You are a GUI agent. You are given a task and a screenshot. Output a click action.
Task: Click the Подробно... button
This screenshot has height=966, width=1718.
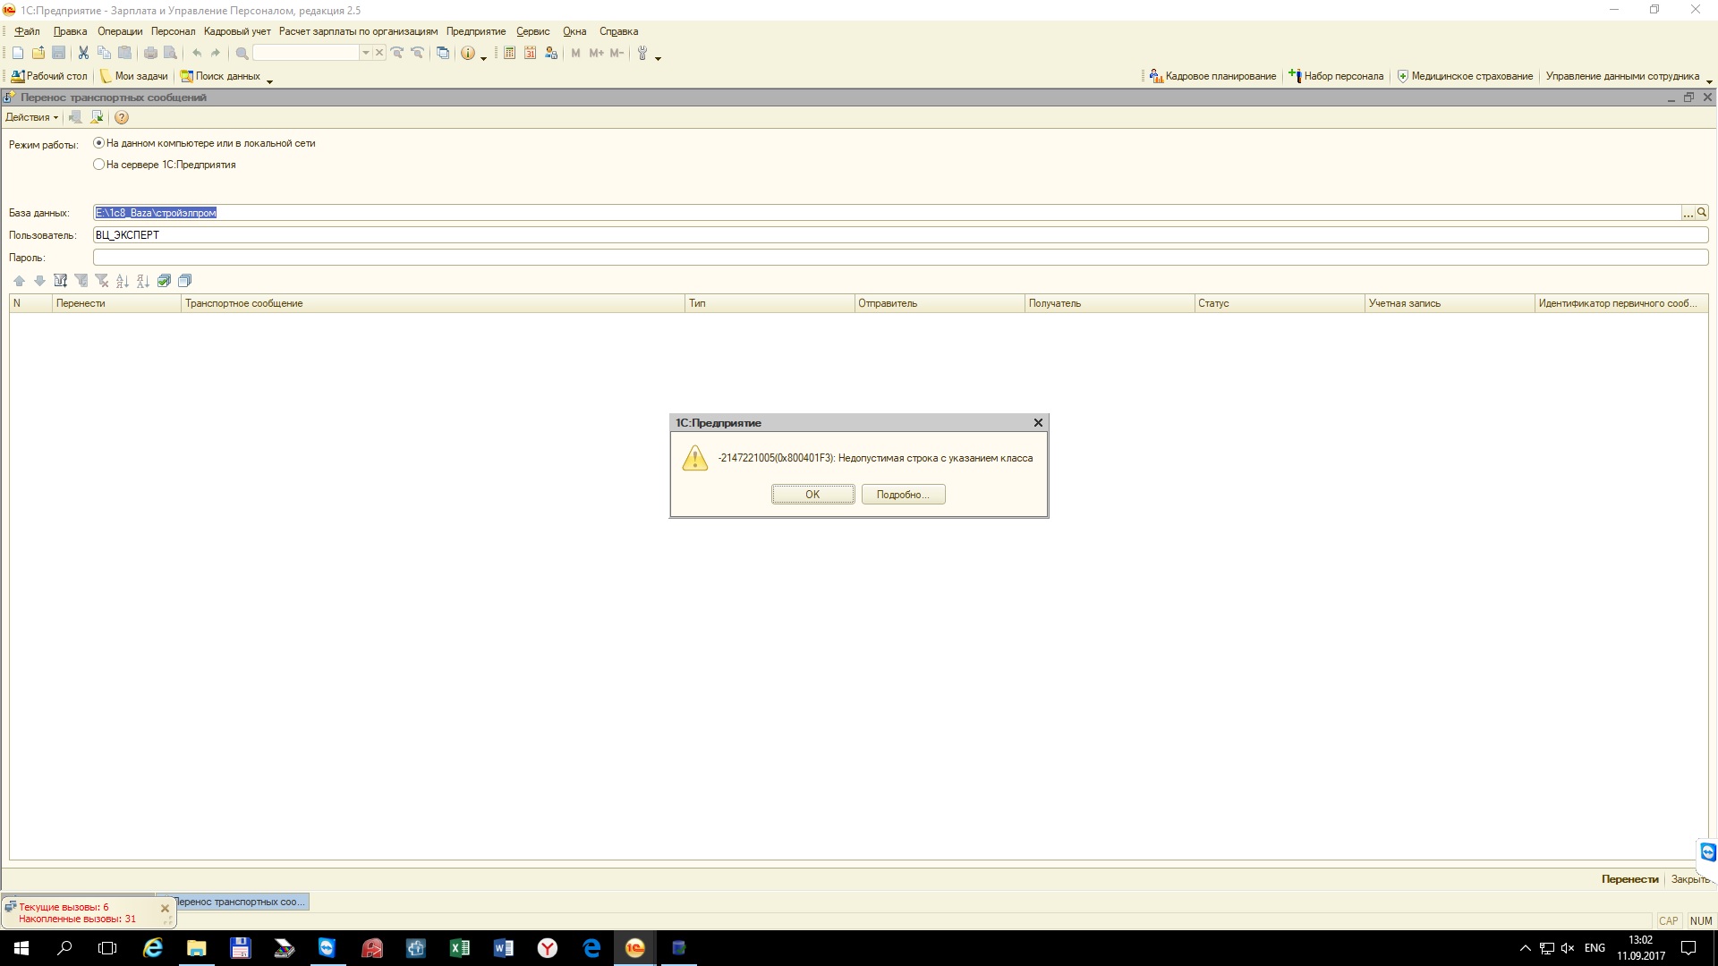(903, 495)
